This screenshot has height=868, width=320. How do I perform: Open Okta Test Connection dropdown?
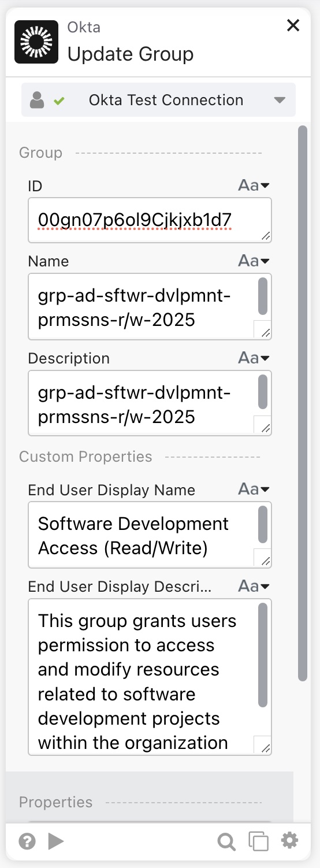[x=158, y=100]
